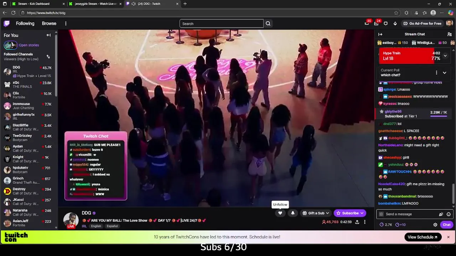Image resolution: width=456 pixels, height=256 pixels.
Task: Claim the +10 channel points bonus
Action: [x=400, y=225]
